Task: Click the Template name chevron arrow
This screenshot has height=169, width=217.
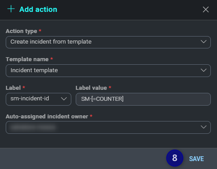Action: click(203, 70)
